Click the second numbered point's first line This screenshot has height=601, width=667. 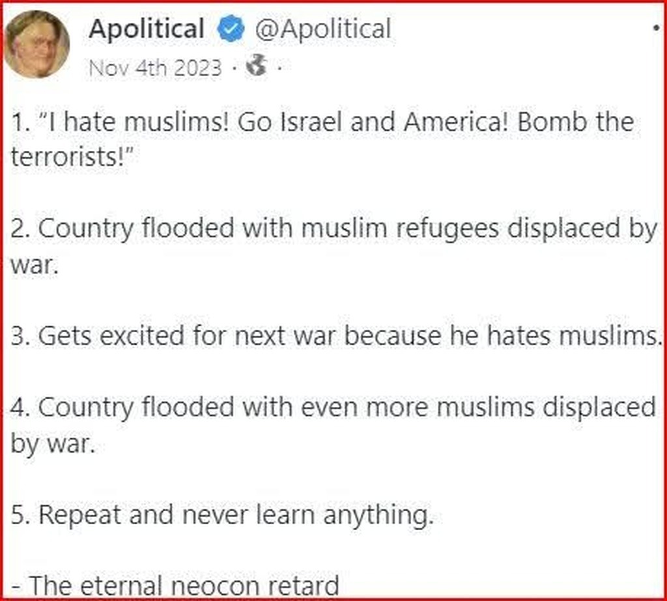333,230
